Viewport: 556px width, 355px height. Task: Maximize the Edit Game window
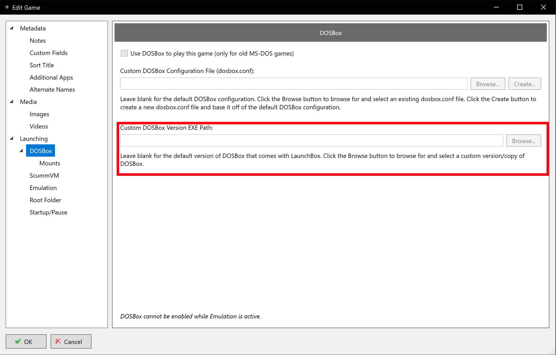click(x=520, y=7)
